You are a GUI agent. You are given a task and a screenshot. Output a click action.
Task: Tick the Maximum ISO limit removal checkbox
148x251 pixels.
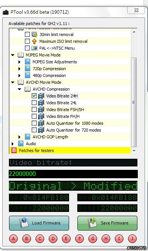point(27,41)
